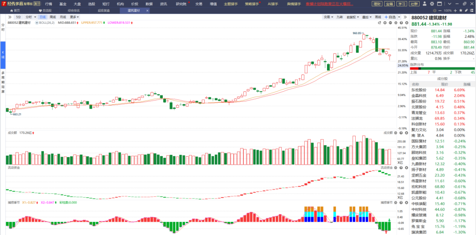
Task: Open the BOLL indicator selector dropdown
Action: (x=45, y=23)
